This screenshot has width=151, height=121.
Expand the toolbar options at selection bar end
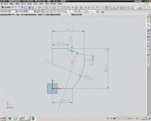click(150, 12)
